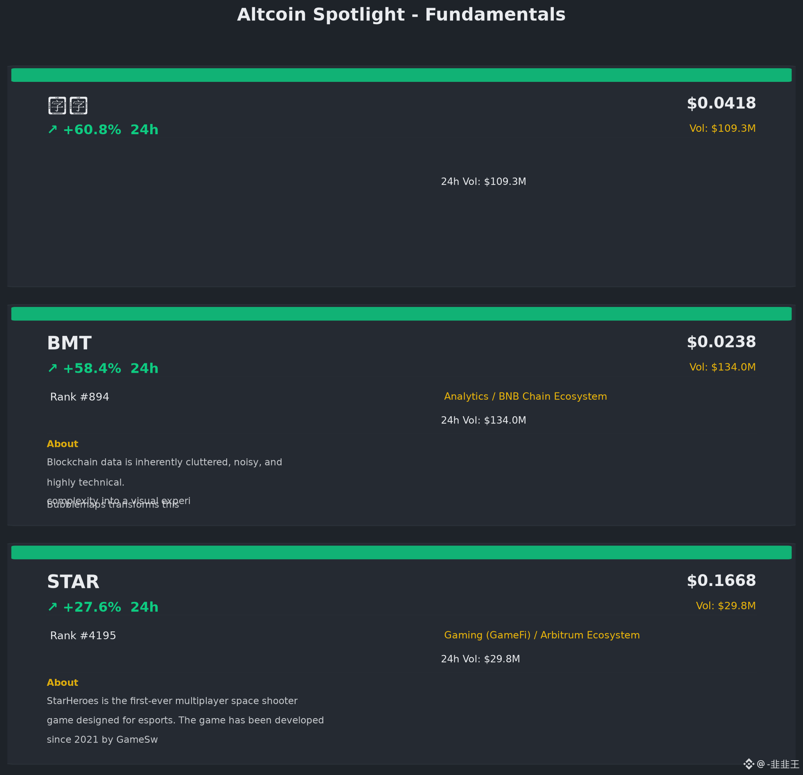Click the unknown-glyph token symbol in first card
The height and width of the screenshot is (775, 803).
point(68,106)
